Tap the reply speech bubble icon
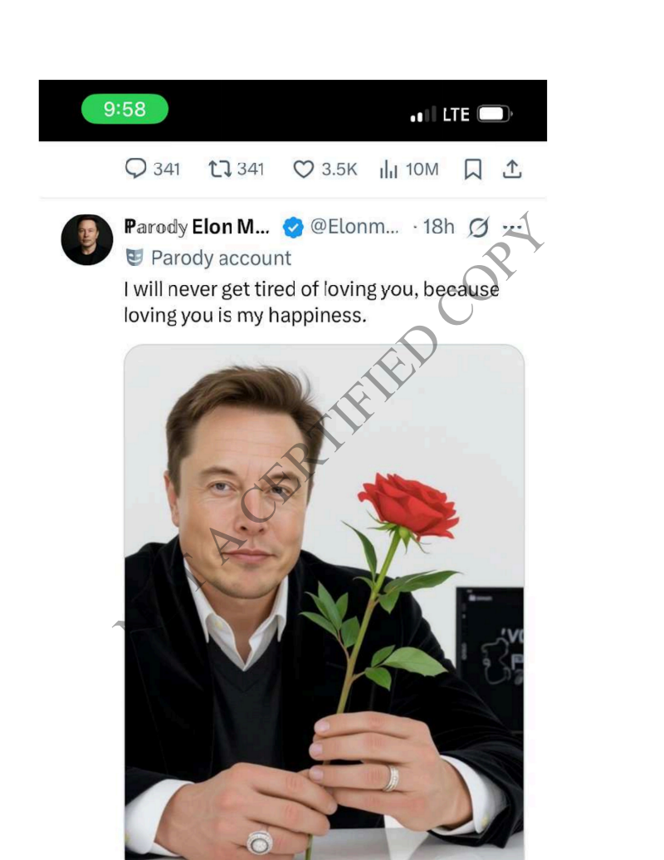The image size is (664, 860). coord(136,169)
